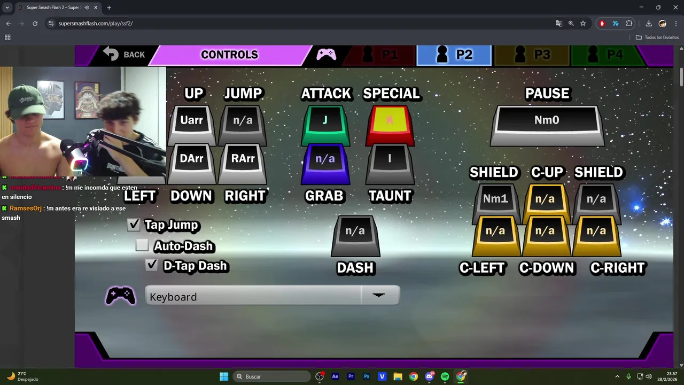Image resolution: width=684 pixels, height=385 pixels.
Task: Rebind the PAUSE key showing Nm0
Action: [547, 125]
